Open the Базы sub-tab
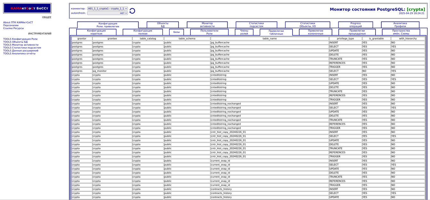 coord(177,32)
